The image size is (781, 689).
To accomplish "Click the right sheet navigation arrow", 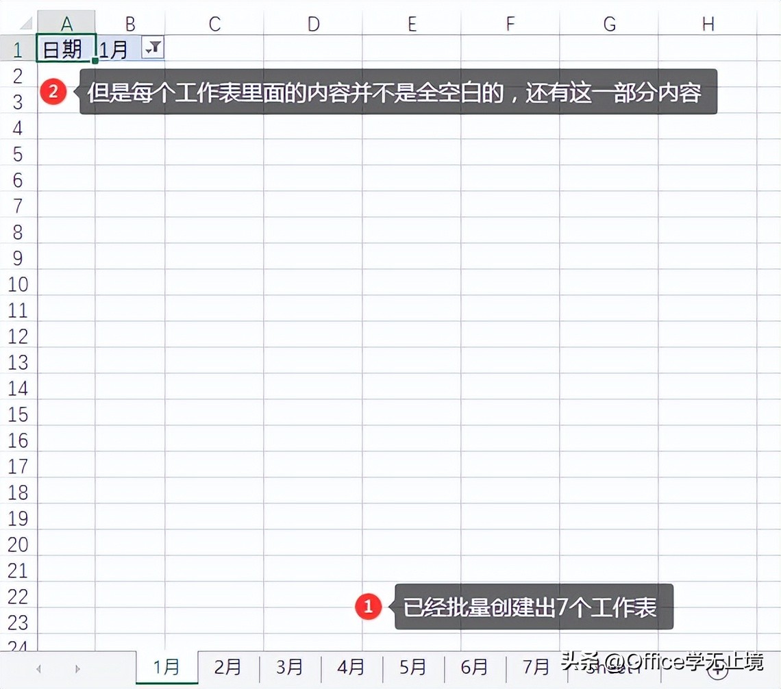I will coord(77,668).
